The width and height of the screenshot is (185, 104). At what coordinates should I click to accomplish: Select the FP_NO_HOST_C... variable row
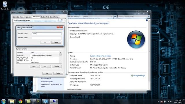38,58
